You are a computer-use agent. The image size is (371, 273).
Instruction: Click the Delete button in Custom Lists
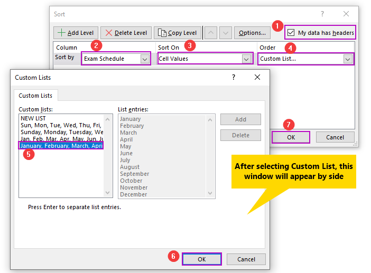(x=240, y=135)
